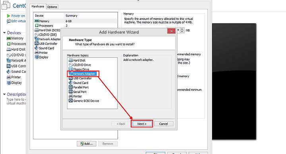The width and height of the screenshot is (286, 154).
Task: Click CD/DVD (IDE) icon in Device list
Action: coord(37,35)
